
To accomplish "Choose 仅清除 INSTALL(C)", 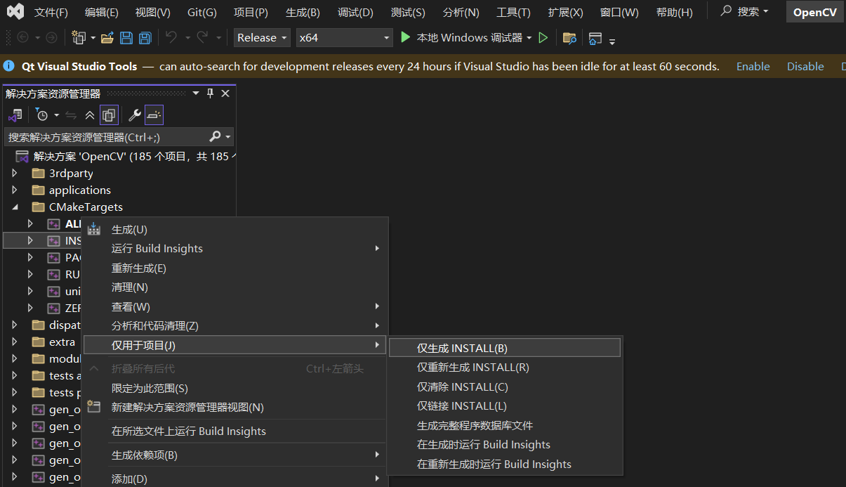I will pos(505,387).
